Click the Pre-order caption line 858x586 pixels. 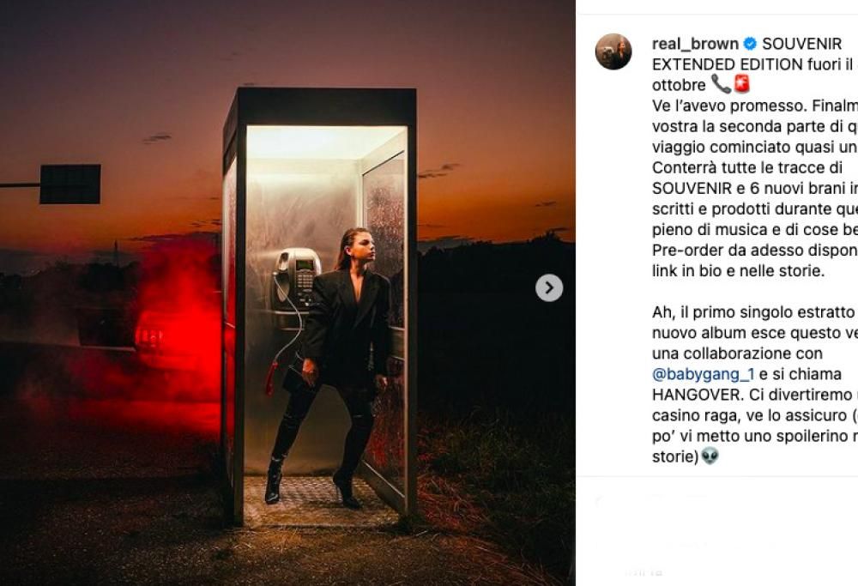pos(754,250)
